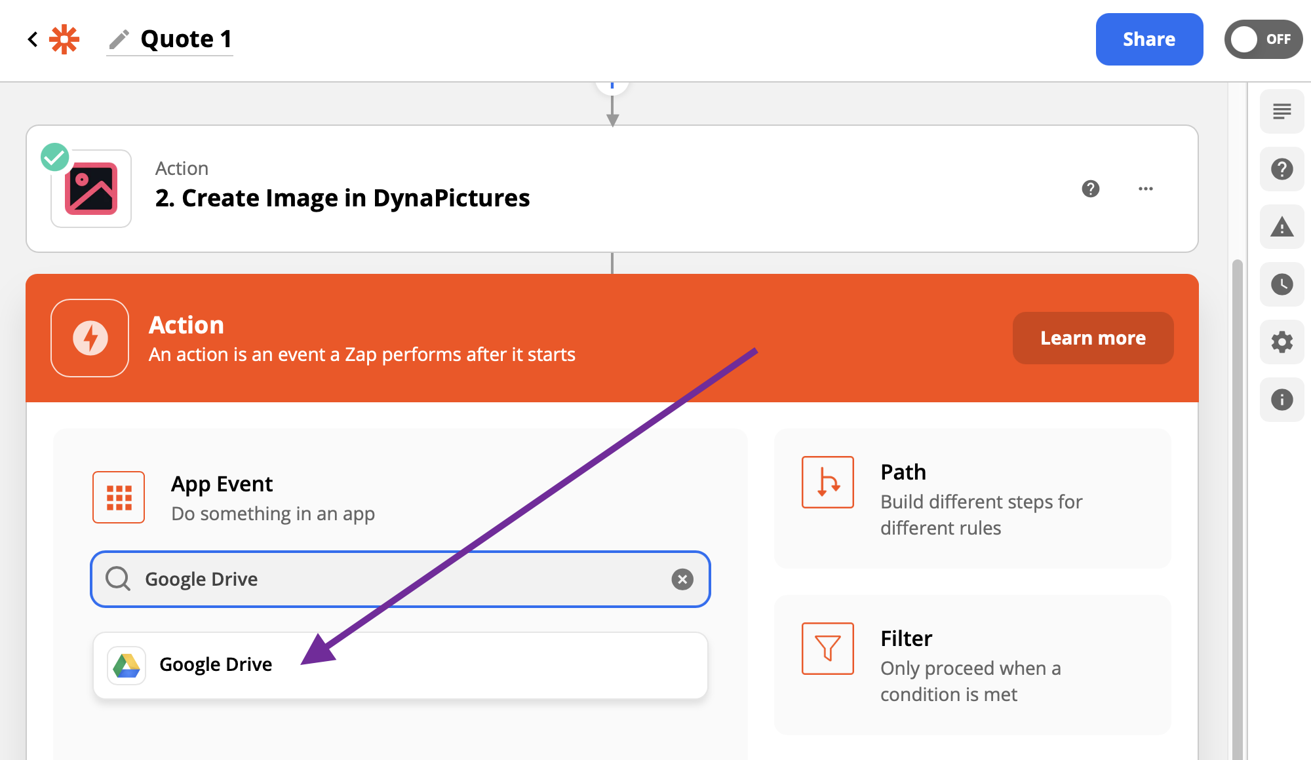Clear the Google Drive search via the X

coord(682,579)
